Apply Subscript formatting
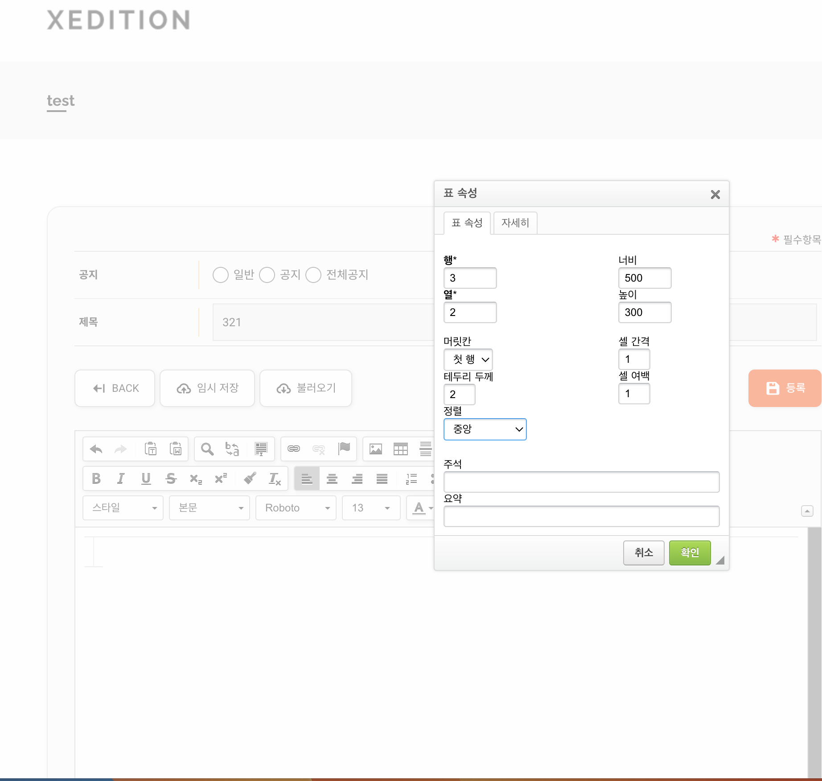The width and height of the screenshot is (822, 781). click(196, 479)
